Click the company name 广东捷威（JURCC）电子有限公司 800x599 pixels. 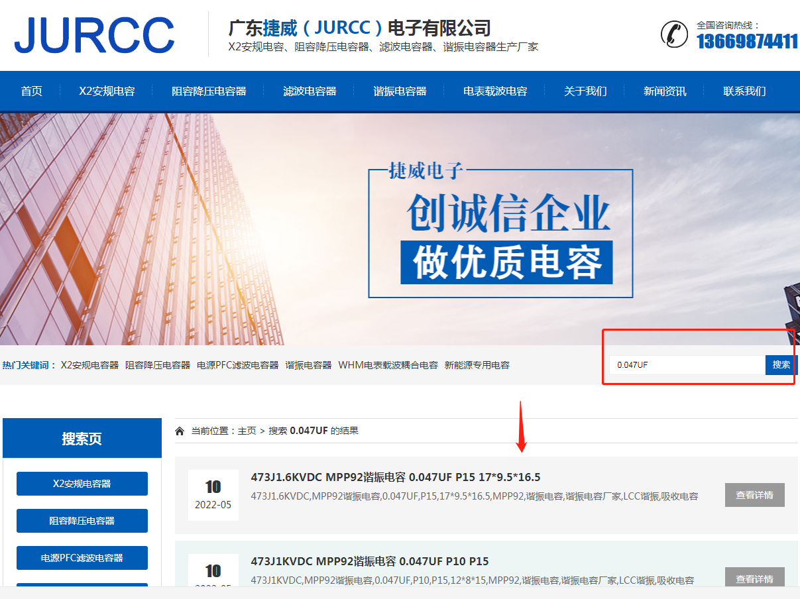359,28
